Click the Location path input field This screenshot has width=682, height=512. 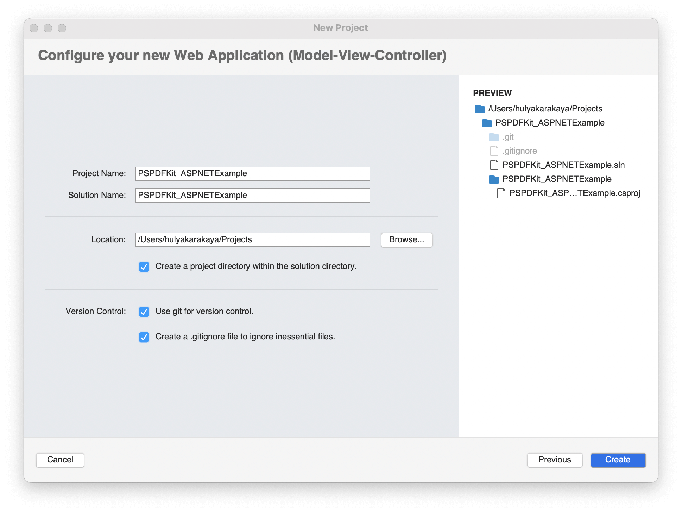coord(252,240)
